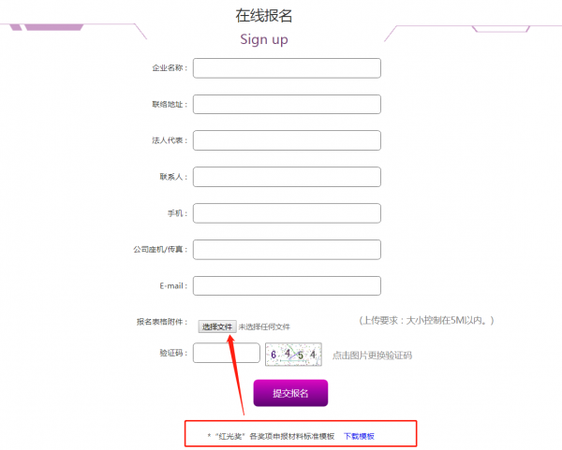Select the E-mail input field
The width and height of the screenshot is (562, 450).
click(287, 285)
